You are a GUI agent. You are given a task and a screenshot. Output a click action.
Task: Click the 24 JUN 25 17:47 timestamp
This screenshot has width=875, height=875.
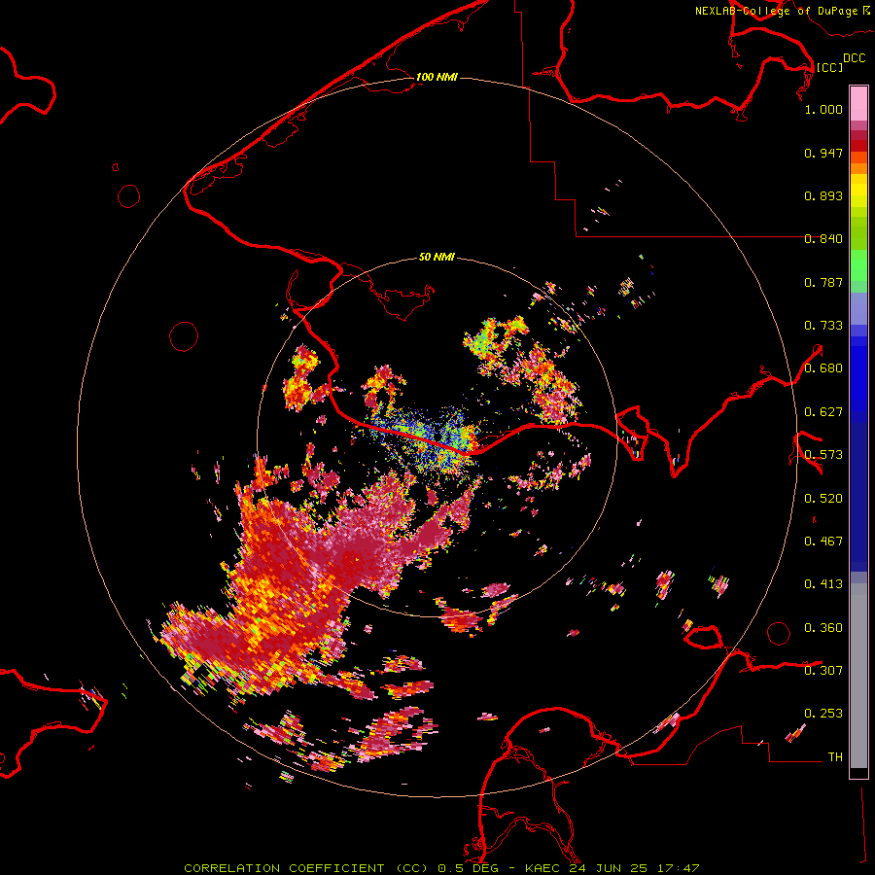pyautogui.click(x=635, y=868)
